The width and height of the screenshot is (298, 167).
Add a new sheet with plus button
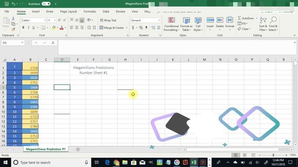tap(78, 149)
